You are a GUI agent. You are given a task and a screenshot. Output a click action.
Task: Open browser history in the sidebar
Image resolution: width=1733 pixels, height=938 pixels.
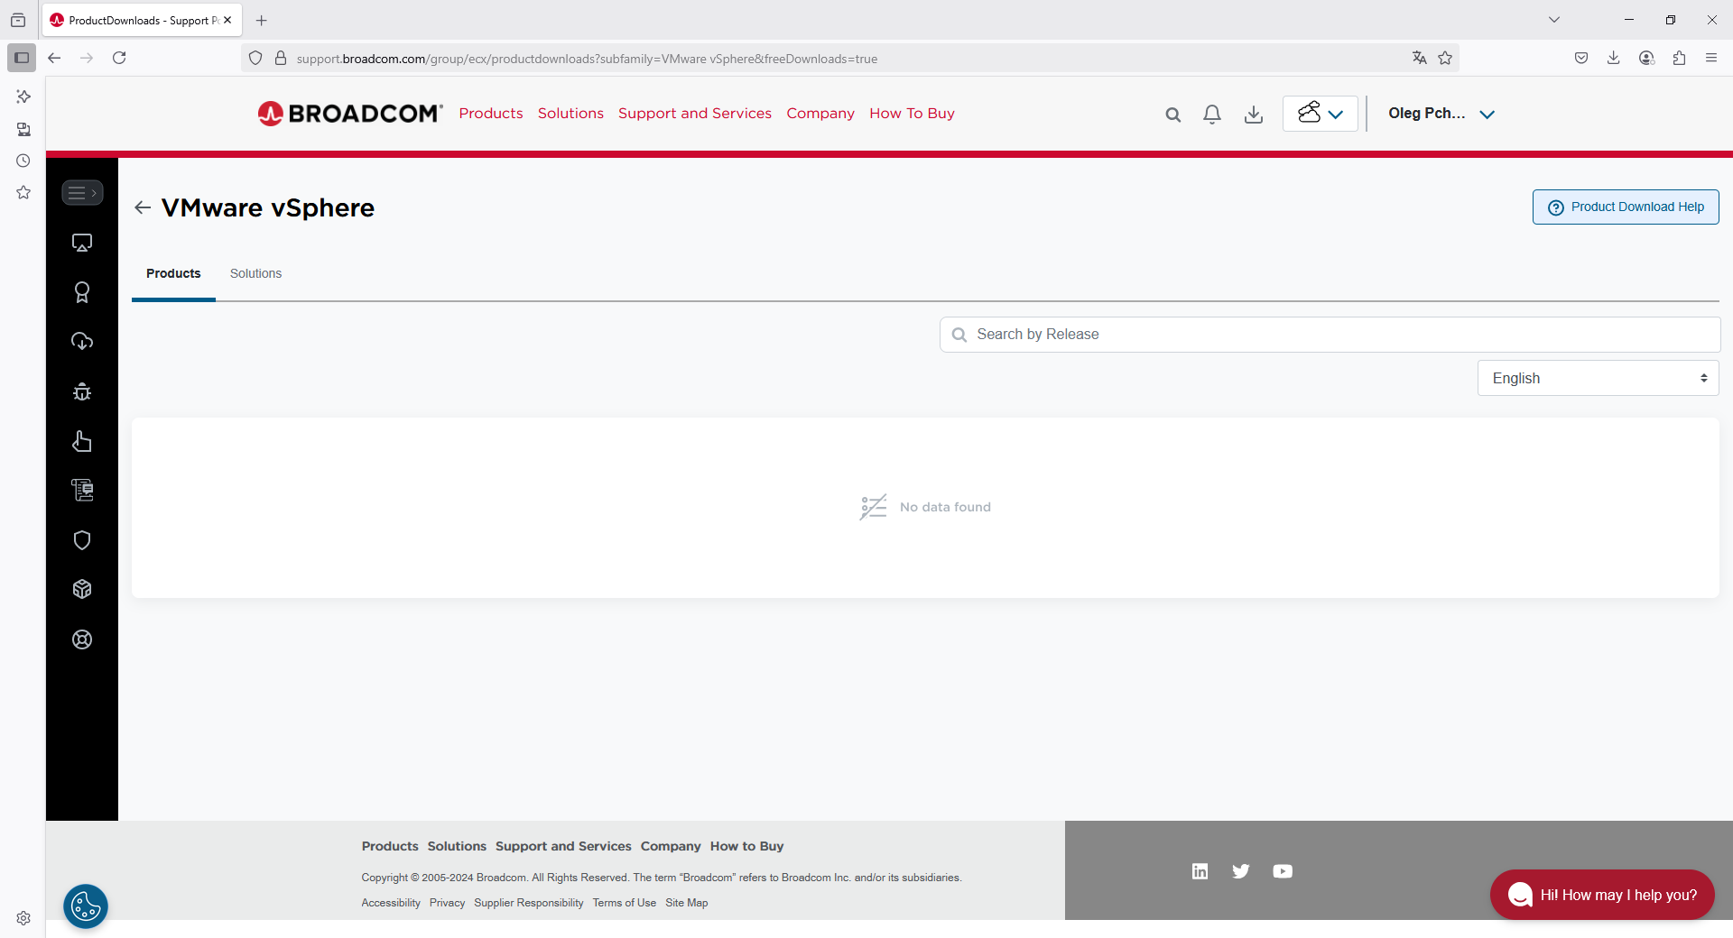23,161
